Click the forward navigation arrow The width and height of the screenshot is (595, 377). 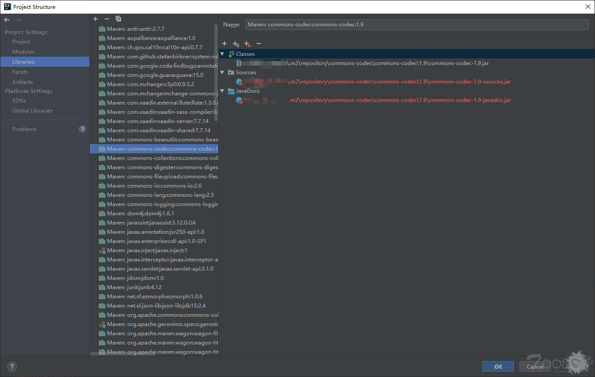point(18,20)
